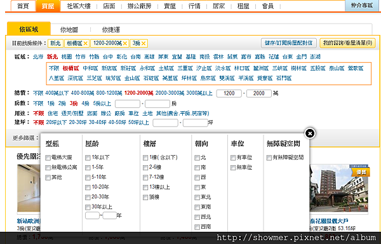381x244 pixels.
Task: Open 我的諮詢/看屋清單 button
Action: [x=347, y=43]
